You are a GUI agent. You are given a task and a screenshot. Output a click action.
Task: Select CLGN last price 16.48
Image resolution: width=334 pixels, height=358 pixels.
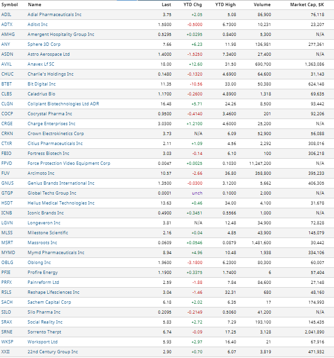point(166,104)
